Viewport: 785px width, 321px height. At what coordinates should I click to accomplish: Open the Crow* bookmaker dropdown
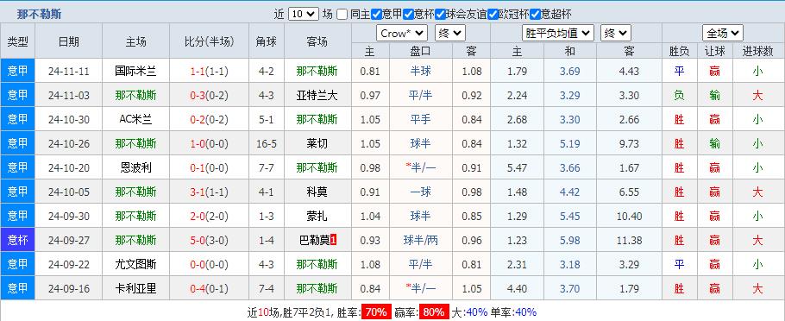[401, 34]
